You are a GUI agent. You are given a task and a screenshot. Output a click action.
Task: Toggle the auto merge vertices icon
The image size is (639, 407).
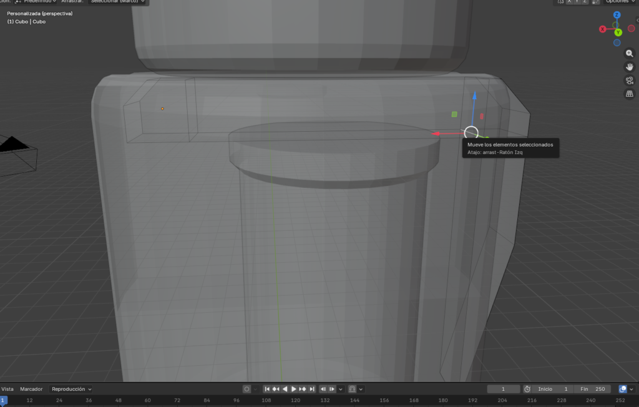(596, 2)
